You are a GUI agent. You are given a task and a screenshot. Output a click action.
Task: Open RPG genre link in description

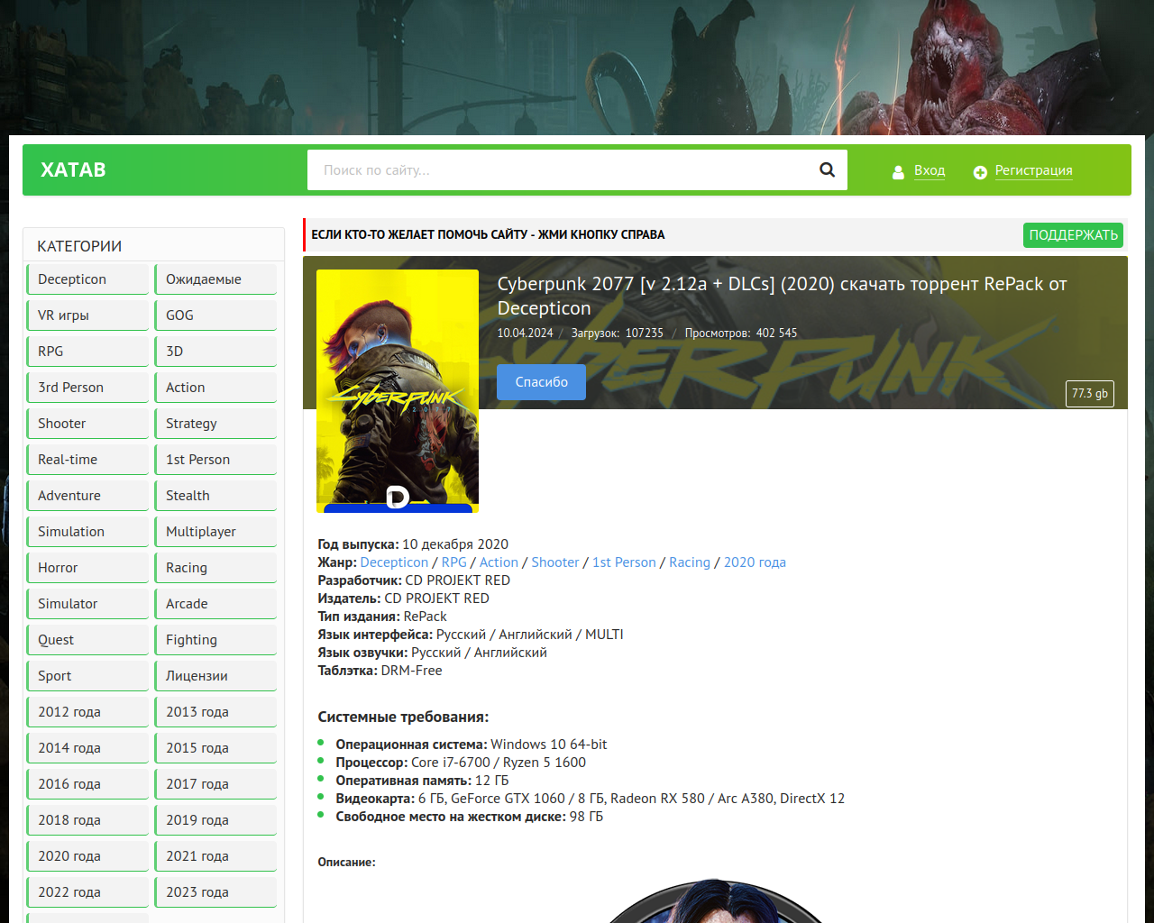(x=454, y=562)
